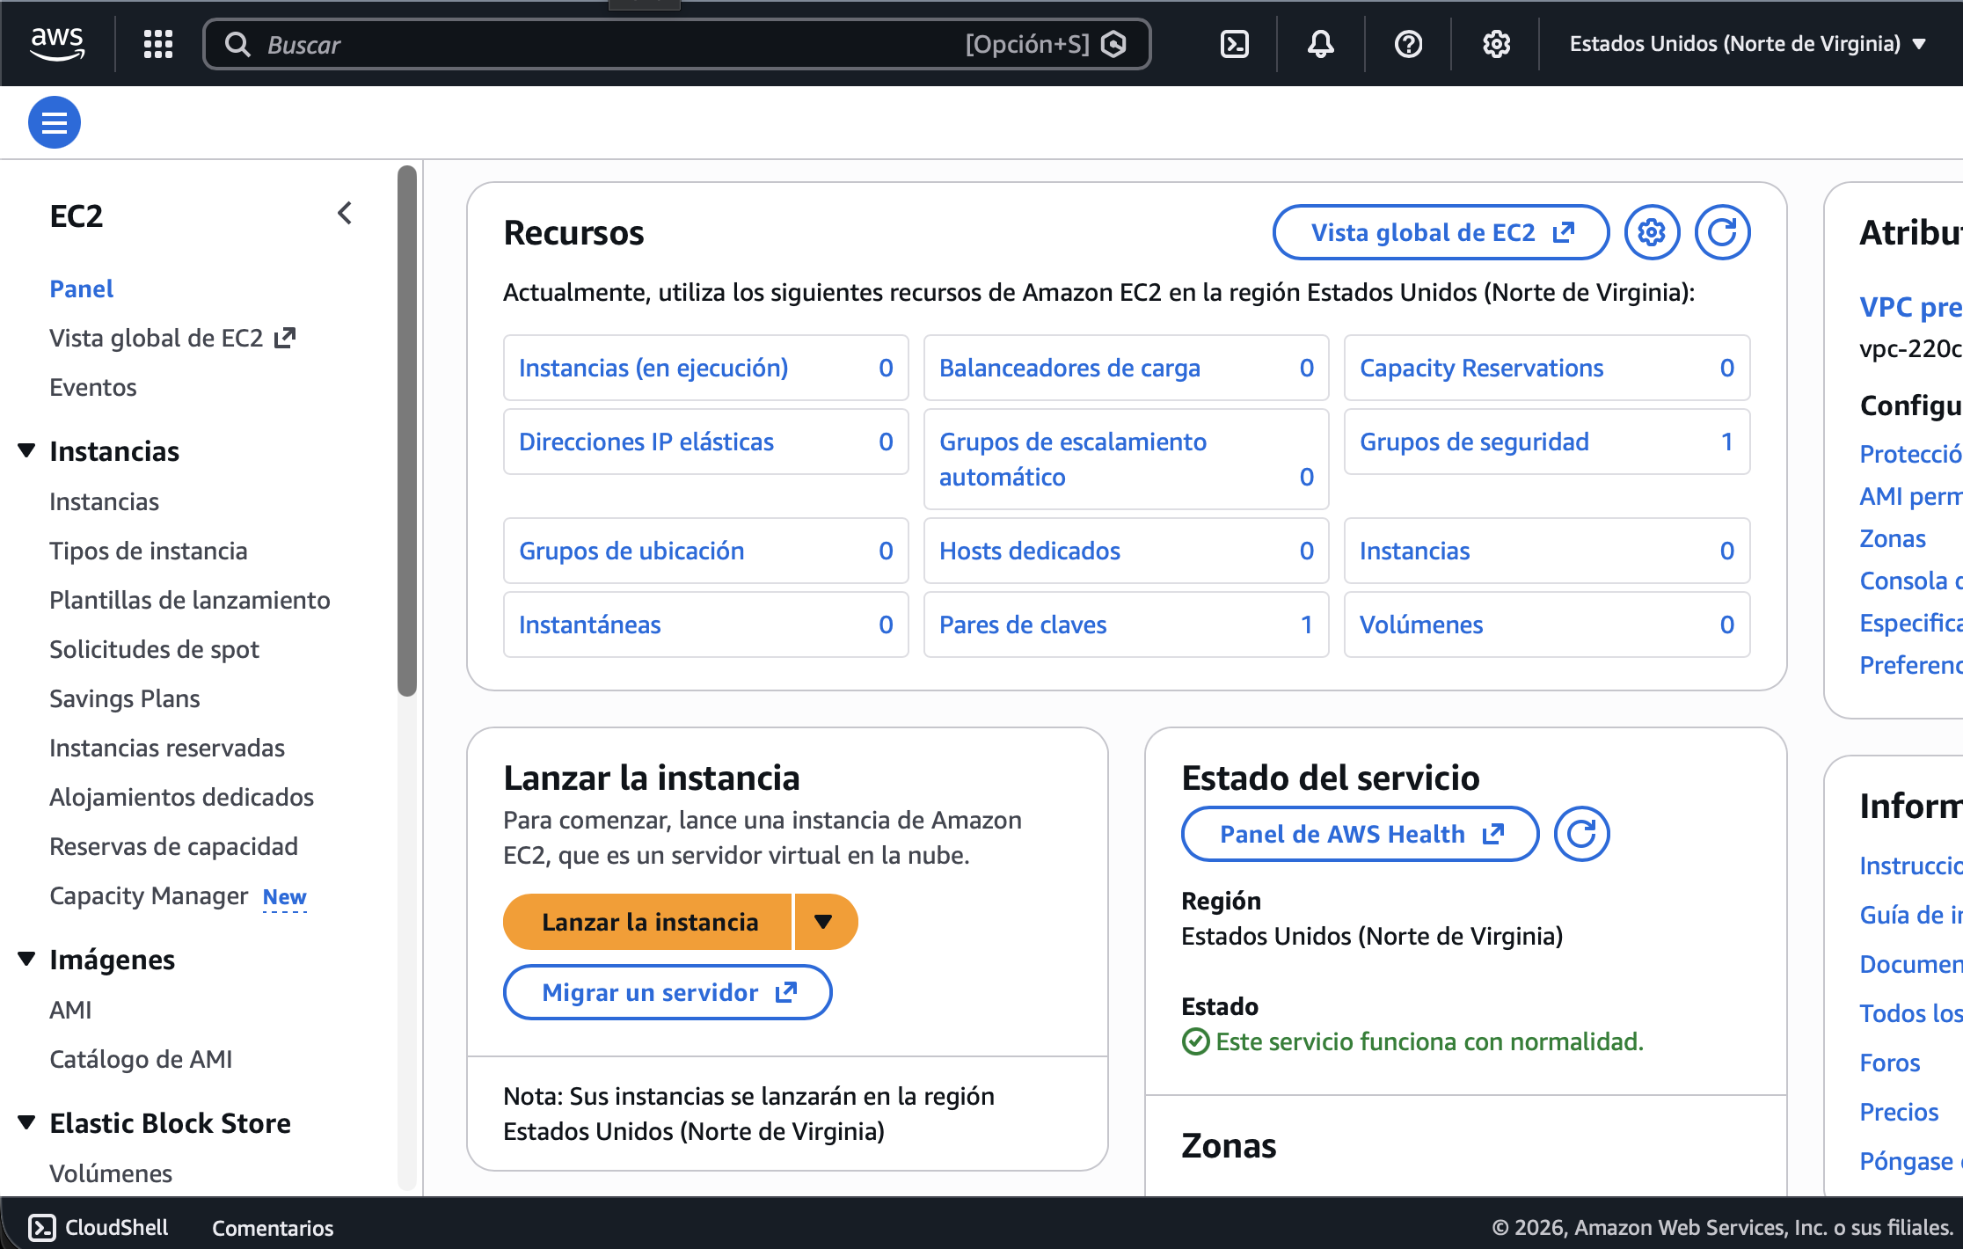Open the AWS services grid menu

click(x=158, y=44)
